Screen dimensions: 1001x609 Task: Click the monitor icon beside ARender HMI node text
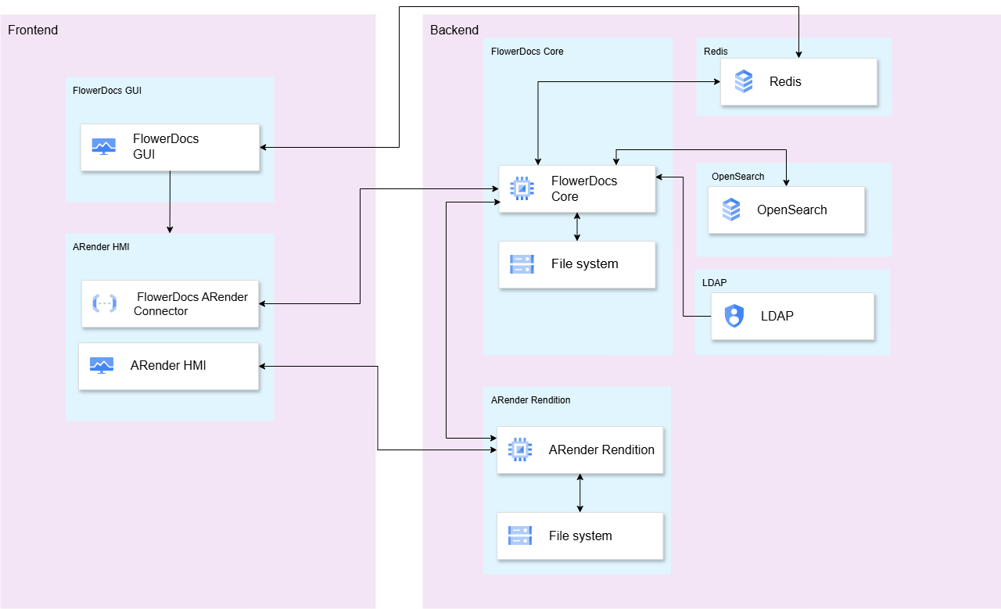[101, 365]
